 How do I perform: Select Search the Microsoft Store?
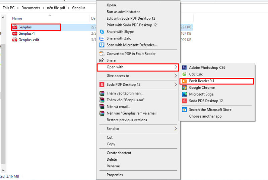point(210,110)
